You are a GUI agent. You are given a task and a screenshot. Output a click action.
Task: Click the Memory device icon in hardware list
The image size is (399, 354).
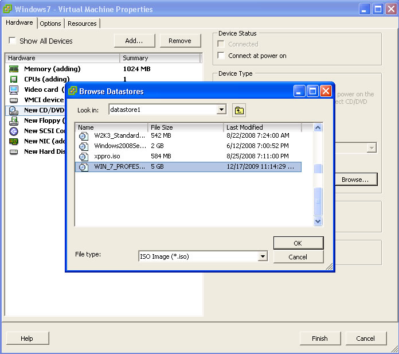coord(14,69)
